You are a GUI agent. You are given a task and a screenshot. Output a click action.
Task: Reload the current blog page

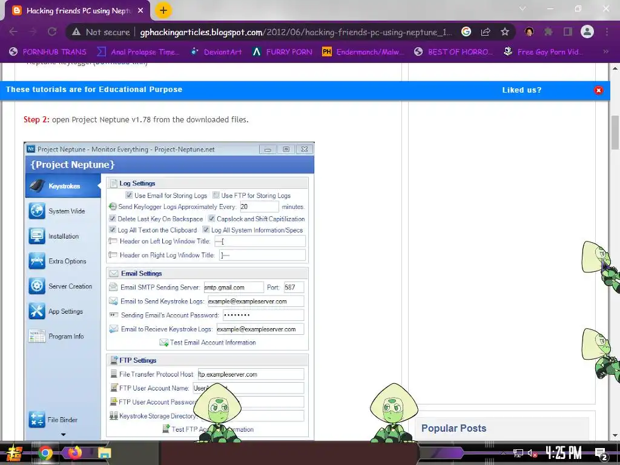(52, 31)
